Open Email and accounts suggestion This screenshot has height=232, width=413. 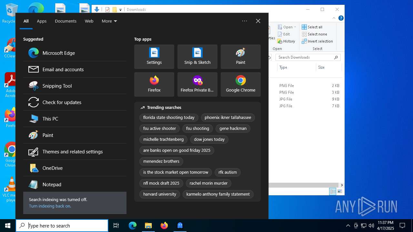(x=75, y=69)
